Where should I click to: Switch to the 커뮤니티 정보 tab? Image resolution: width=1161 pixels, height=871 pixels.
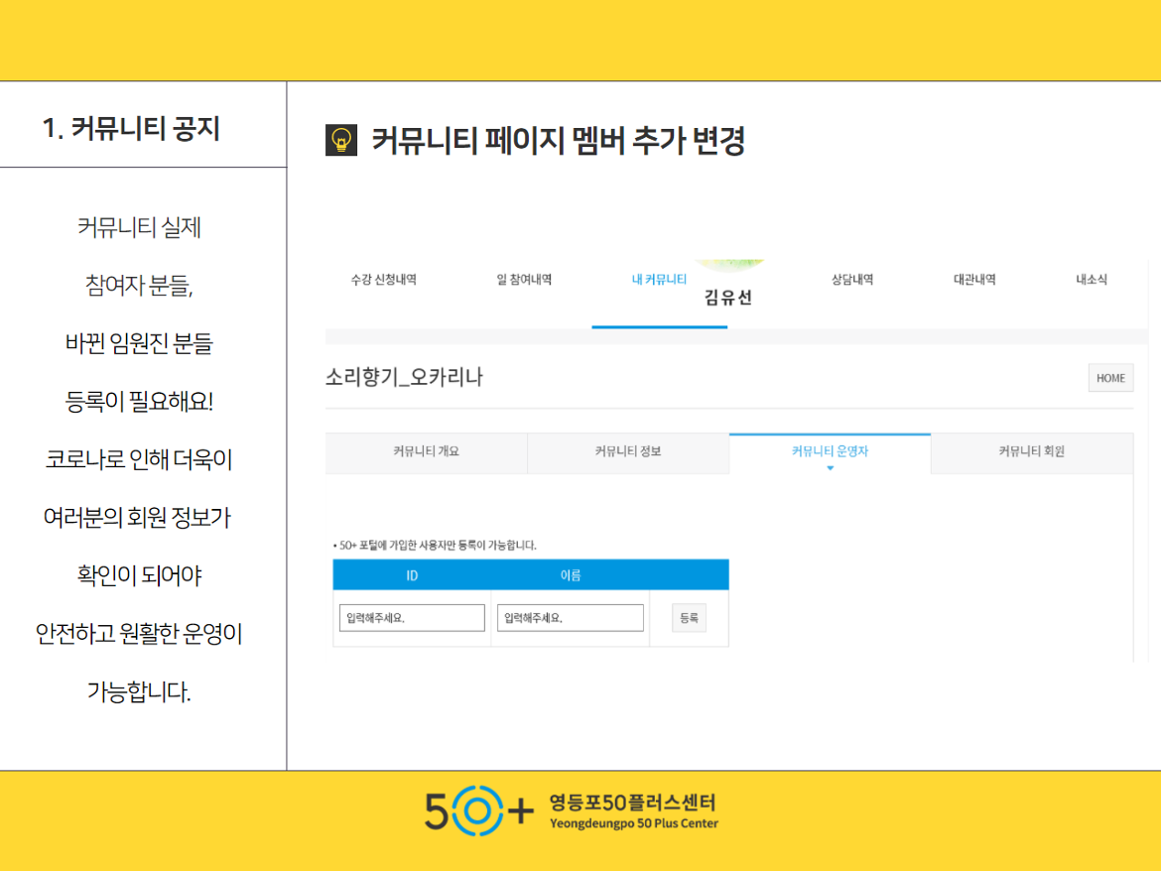point(627,451)
